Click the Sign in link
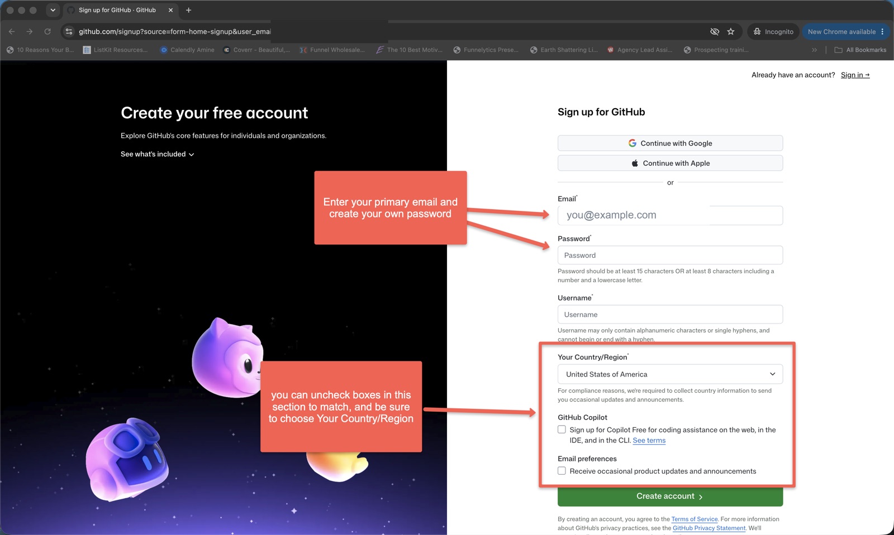This screenshot has height=535, width=894. (855, 75)
